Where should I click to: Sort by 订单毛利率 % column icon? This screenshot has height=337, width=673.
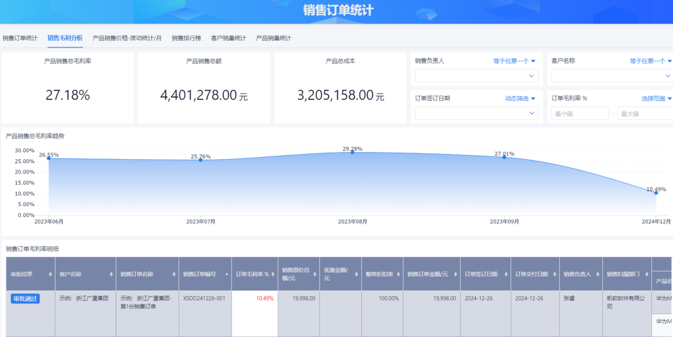point(273,274)
